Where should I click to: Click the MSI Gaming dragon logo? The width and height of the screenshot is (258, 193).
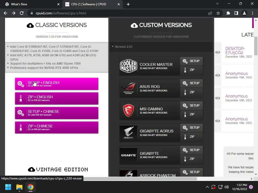pos(128,111)
